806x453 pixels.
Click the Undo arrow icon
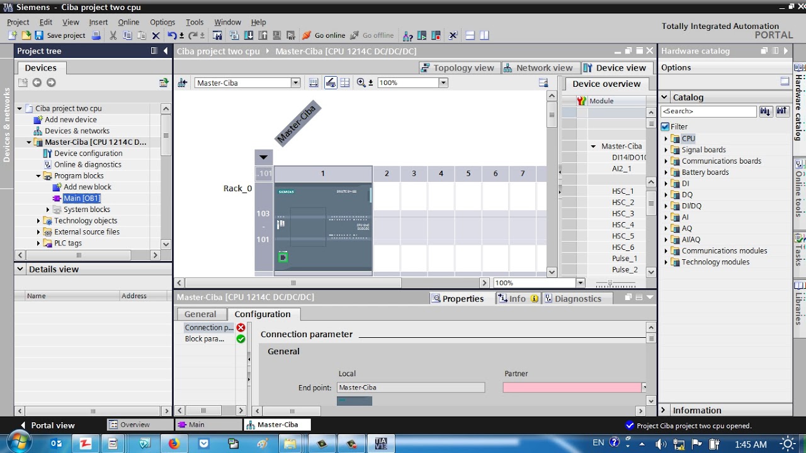pos(171,36)
